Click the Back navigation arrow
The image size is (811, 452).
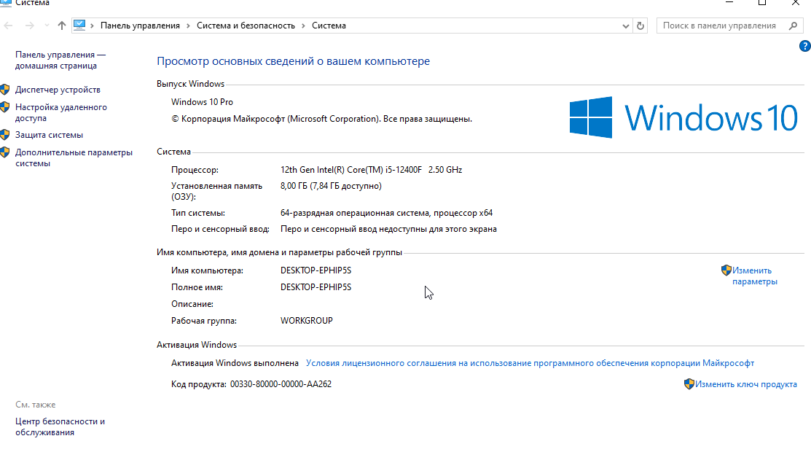click(x=8, y=26)
